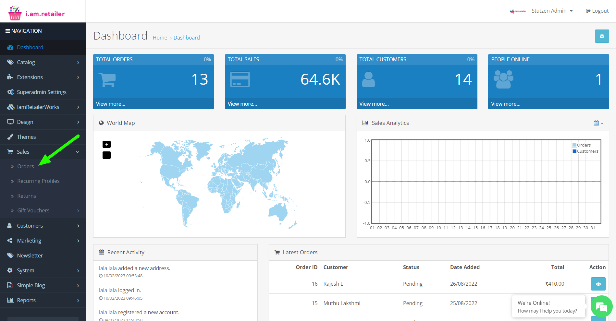Click the Customers legend color swatch

pyautogui.click(x=575, y=151)
